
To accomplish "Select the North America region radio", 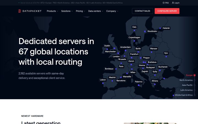I will pyautogui.click(x=195, y=80).
